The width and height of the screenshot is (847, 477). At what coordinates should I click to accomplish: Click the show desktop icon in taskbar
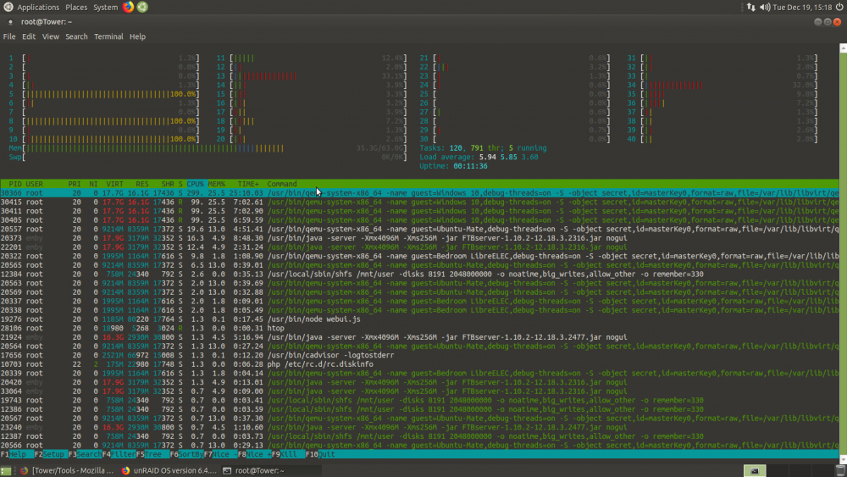point(5,470)
